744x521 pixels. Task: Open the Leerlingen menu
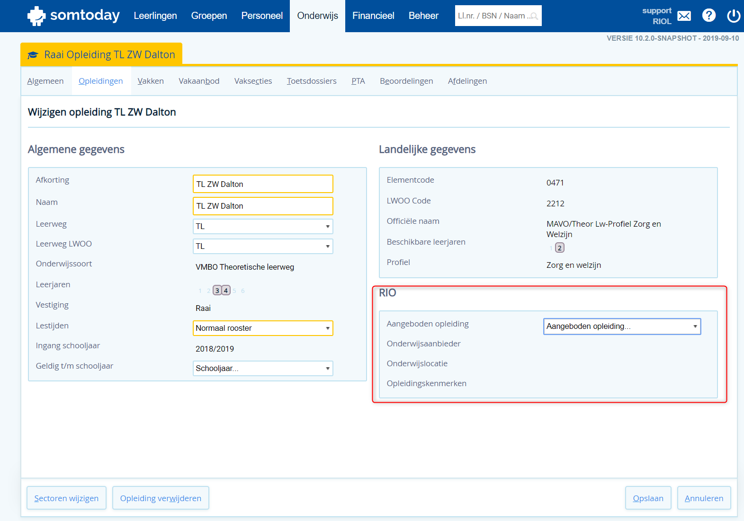point(155,16)
